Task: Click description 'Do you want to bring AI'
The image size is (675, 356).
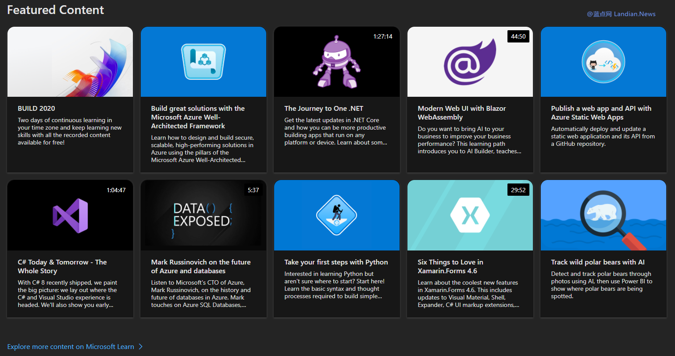Action: (x=469, y=140)
